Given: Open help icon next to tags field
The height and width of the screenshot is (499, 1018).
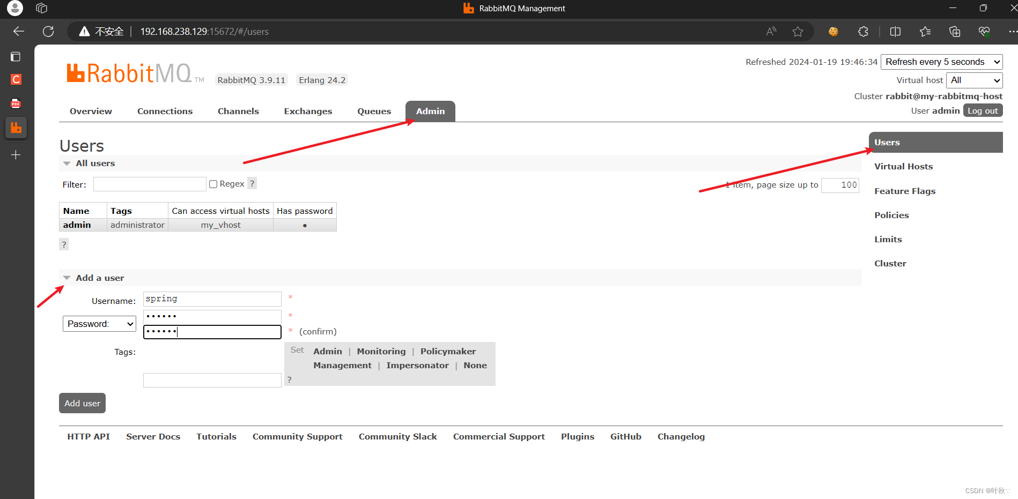Looking at the screenshot, I should point(289,379).
